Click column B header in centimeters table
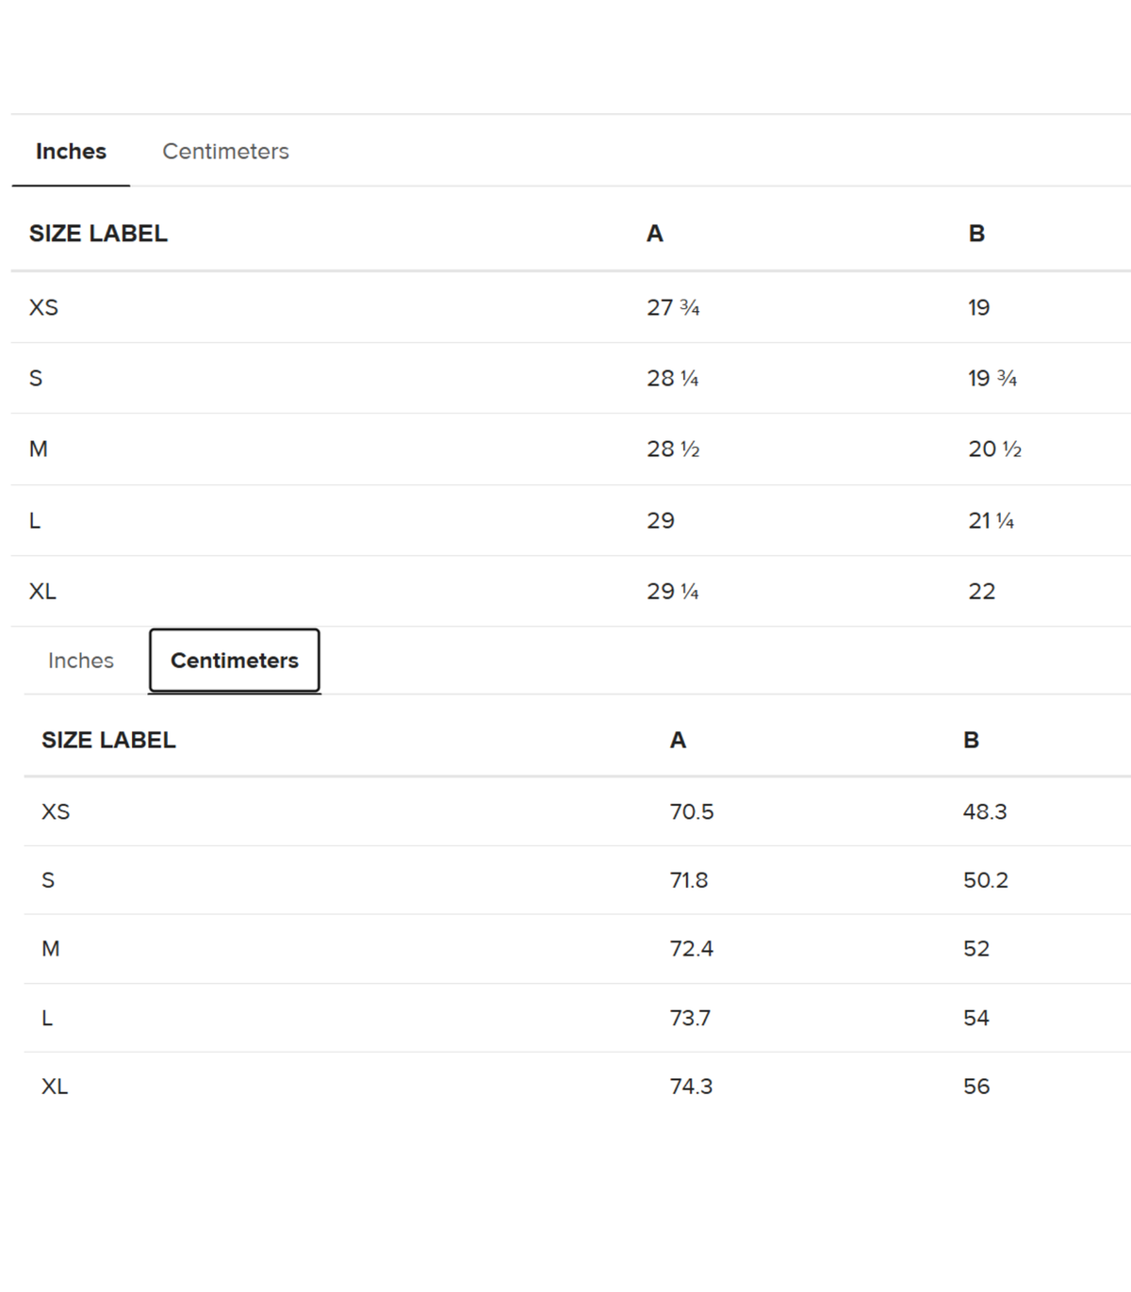The image size is (1131, 1292). point(971,741)
